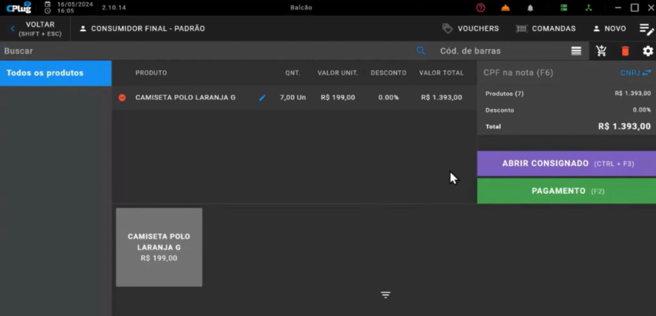Viewport: 656px width, 316px height.
Task: Click the edit list icon beside NOVO
Action: (646, 29)
